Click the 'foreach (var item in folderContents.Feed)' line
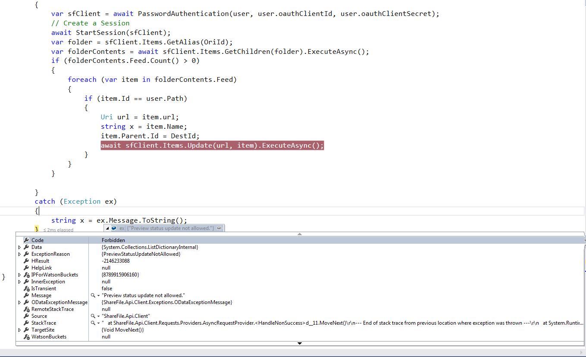The image size is (586, 357). [x=152, y=80]
